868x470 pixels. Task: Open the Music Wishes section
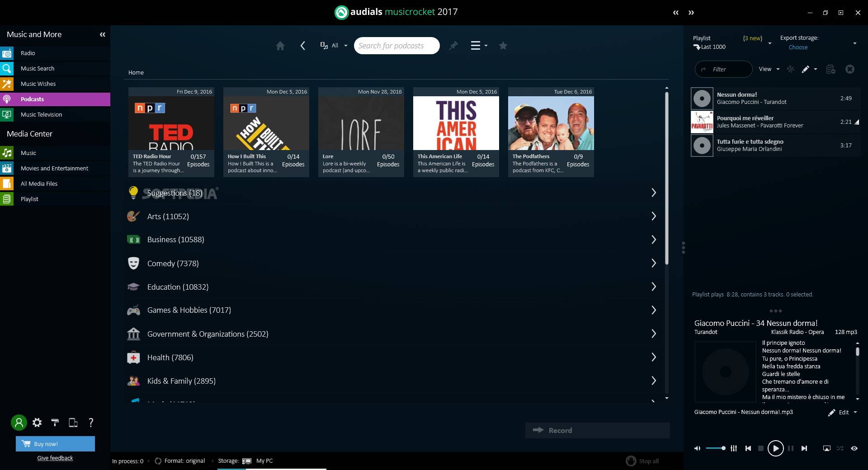55,84
